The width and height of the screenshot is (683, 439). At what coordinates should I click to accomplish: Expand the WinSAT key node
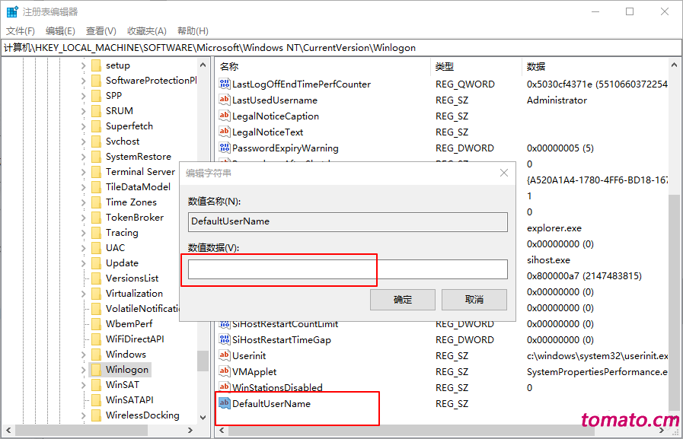point(83,386)
